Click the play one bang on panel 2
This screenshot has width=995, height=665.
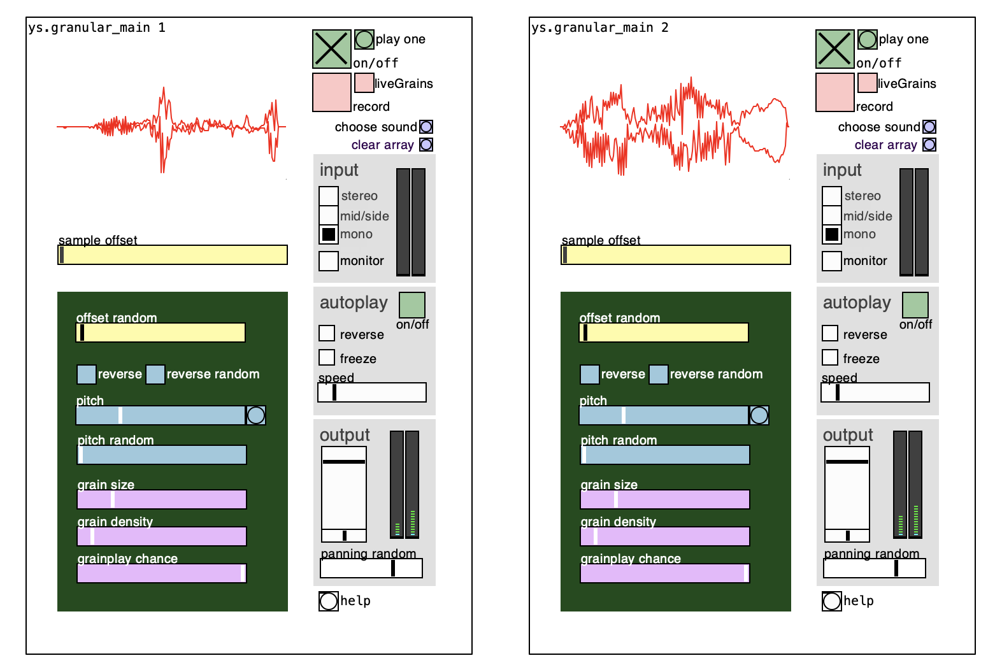click(867, 39)
